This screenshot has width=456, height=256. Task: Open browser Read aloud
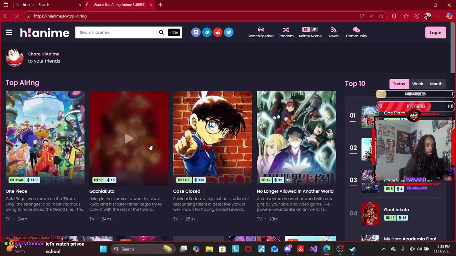click(x=372, y=16)
